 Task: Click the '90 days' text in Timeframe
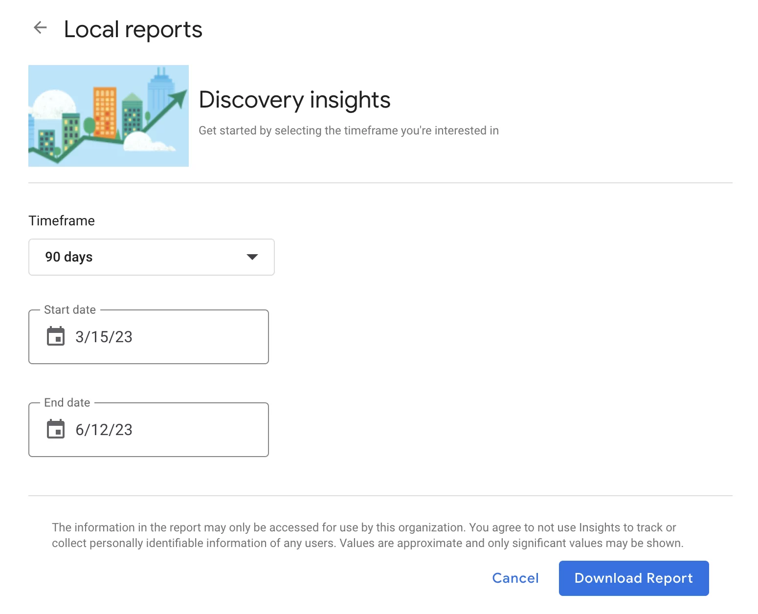click(69, 257)
